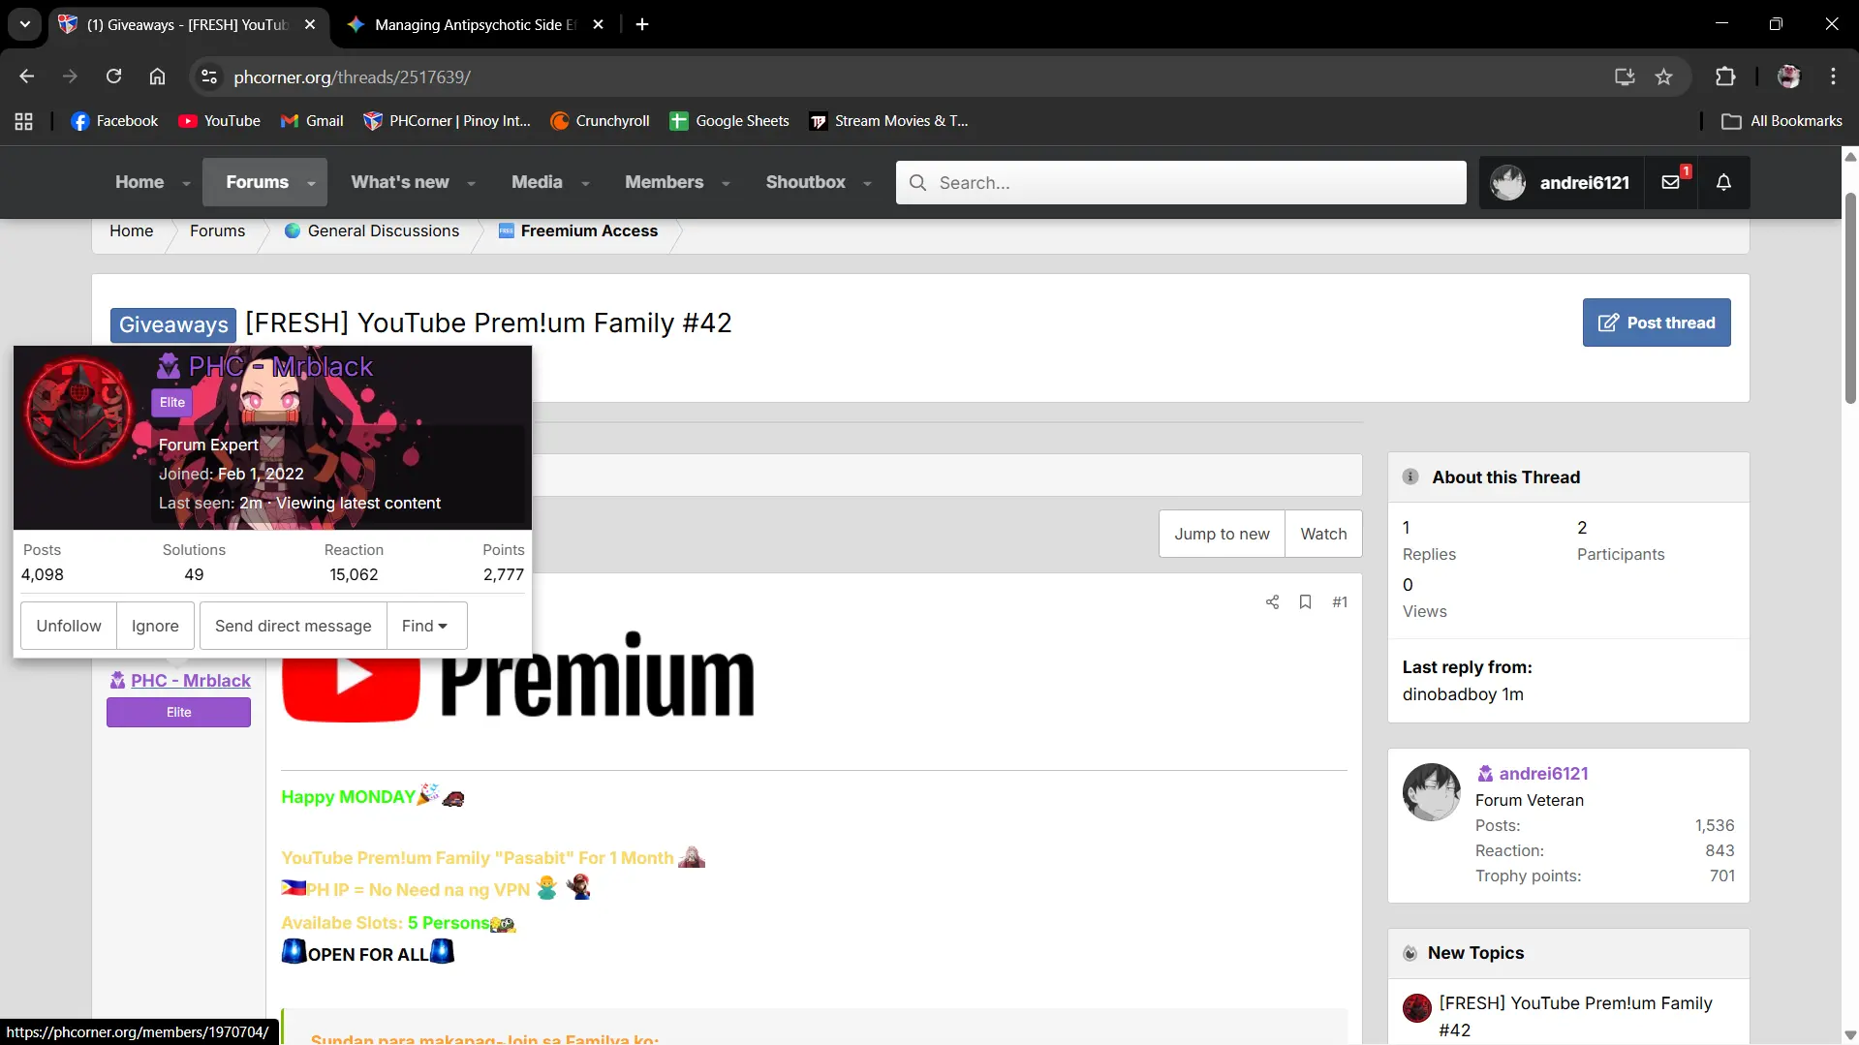
Task: Reload the current page
Action: point(113,77)
